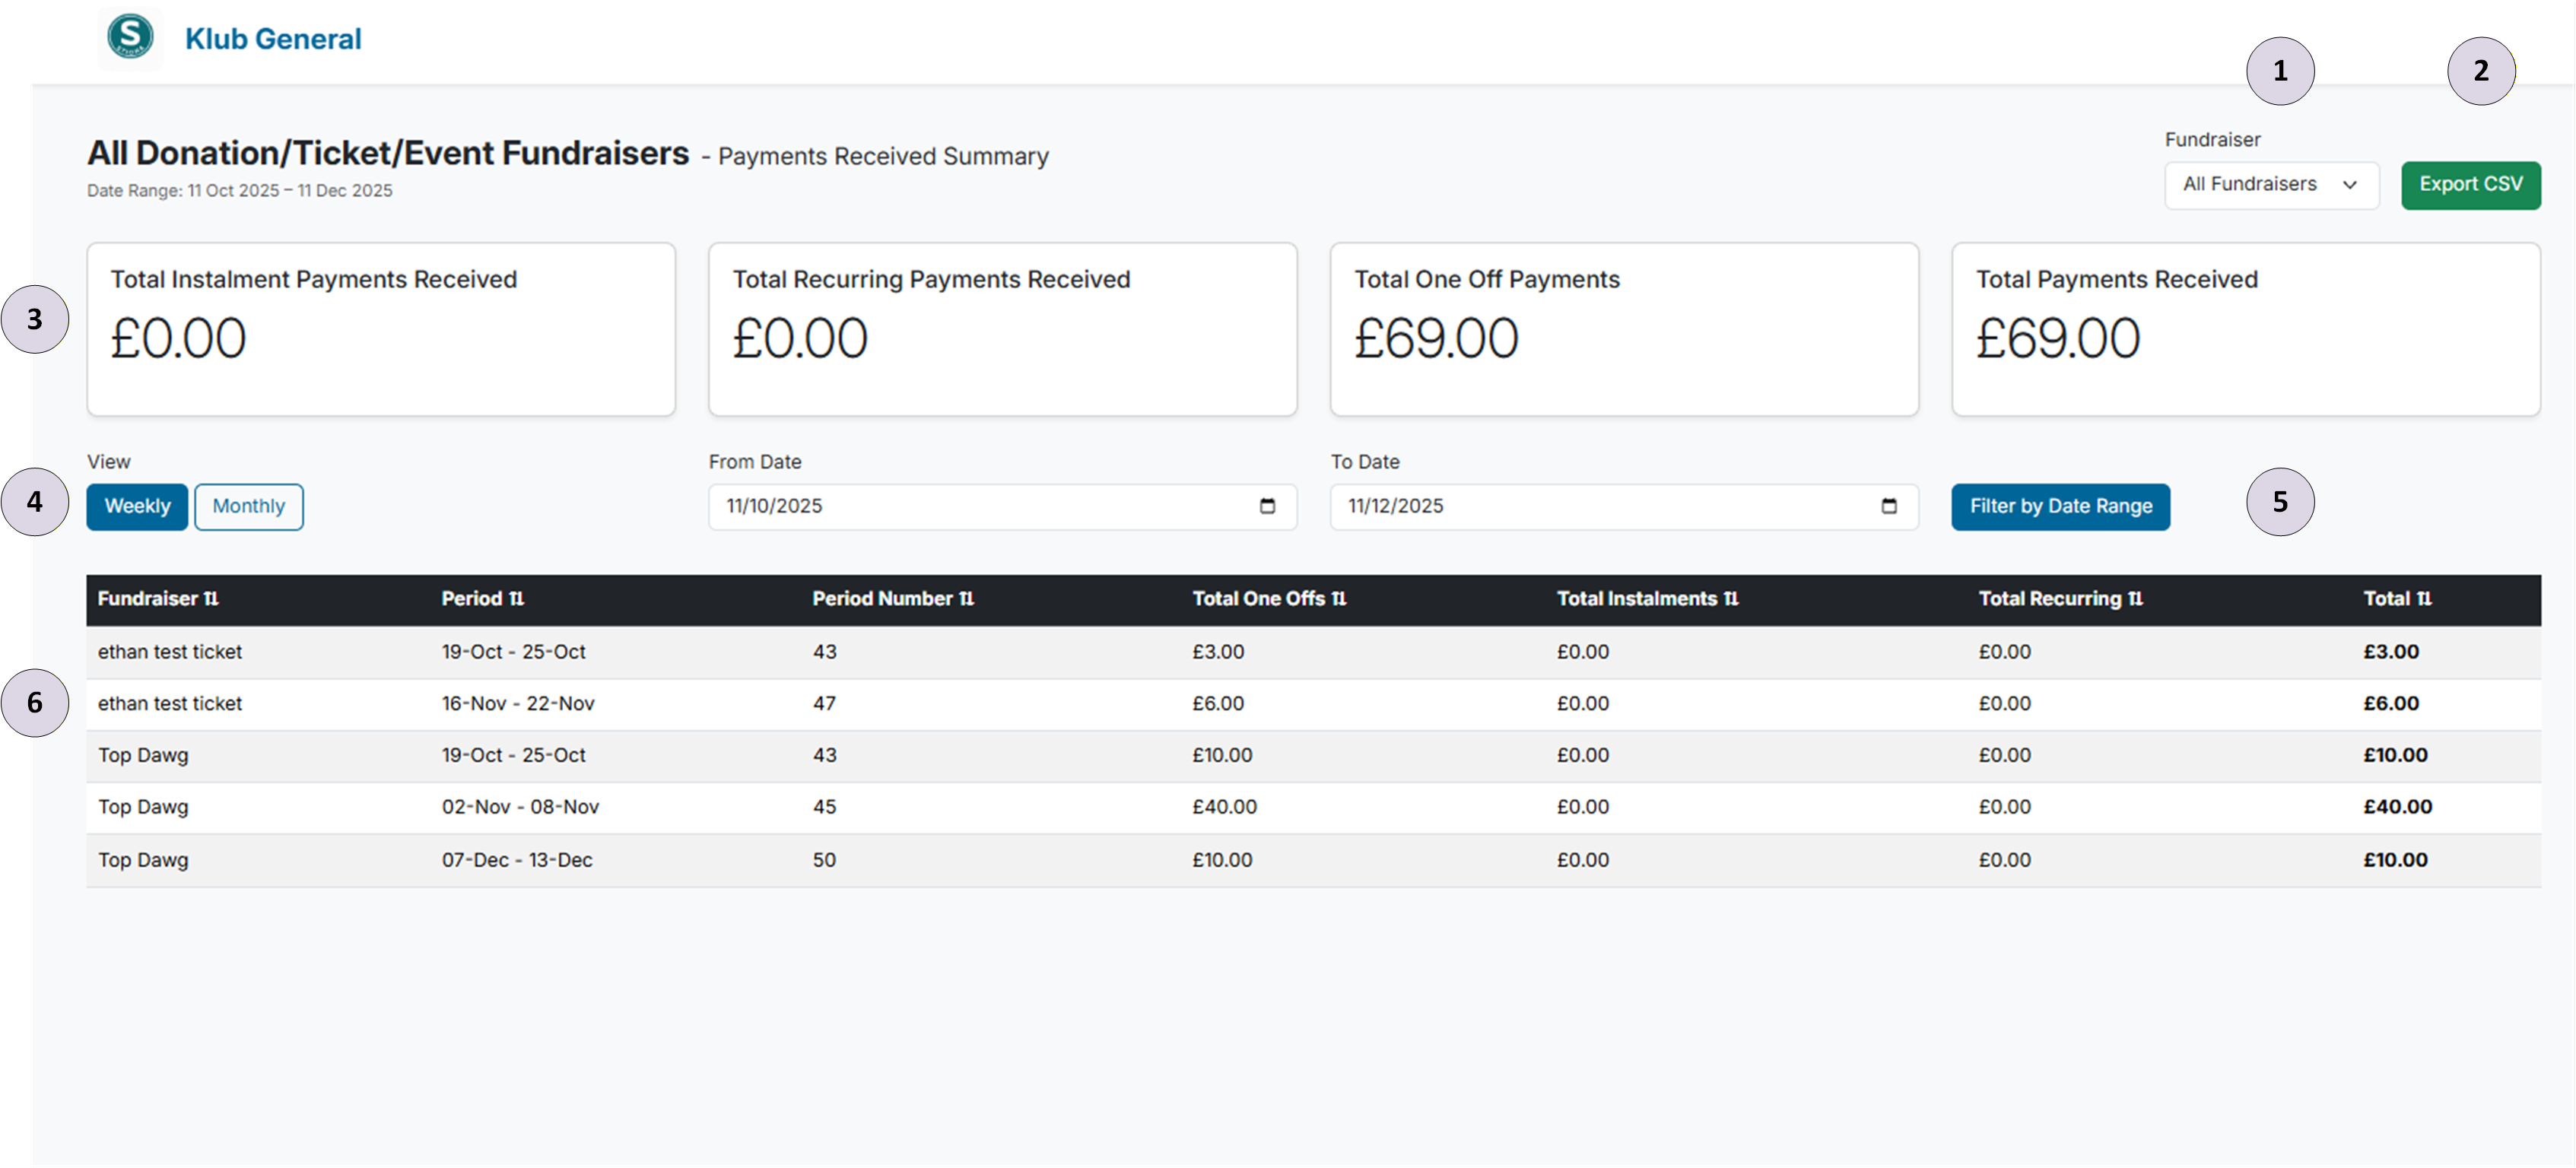The height and width of the screenshot is (1168, 2576).
Task: Click the Export CSV button
Action: click(x=2471, y=185)
